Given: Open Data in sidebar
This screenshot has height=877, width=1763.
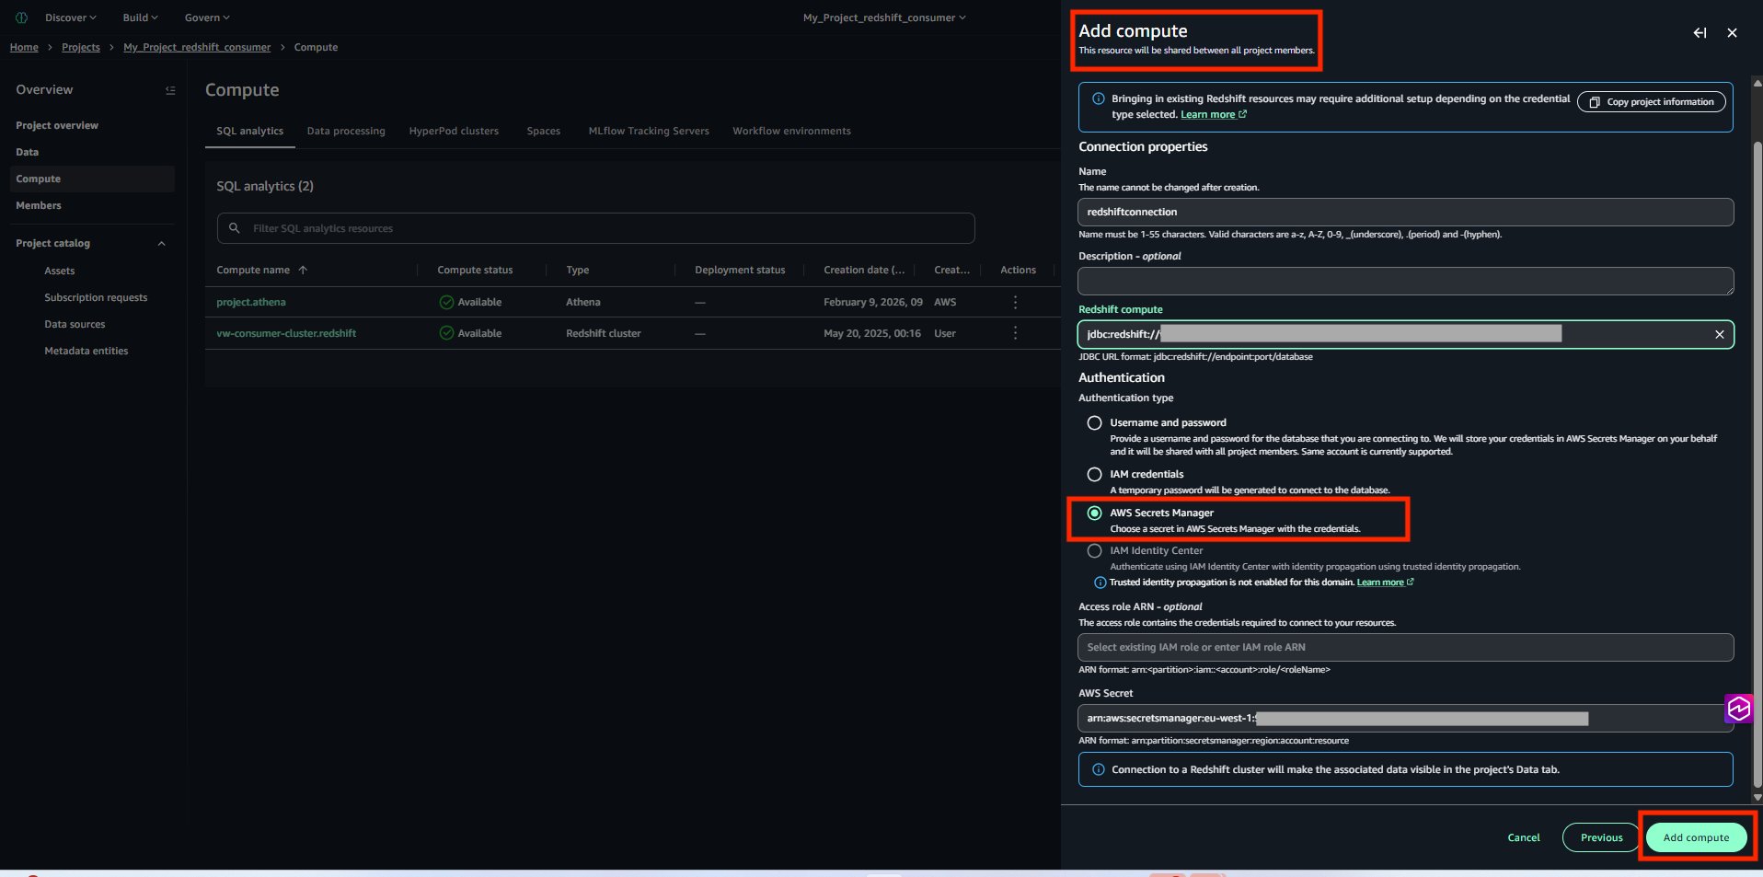Looking at the screenshot, I should point(28,152).
